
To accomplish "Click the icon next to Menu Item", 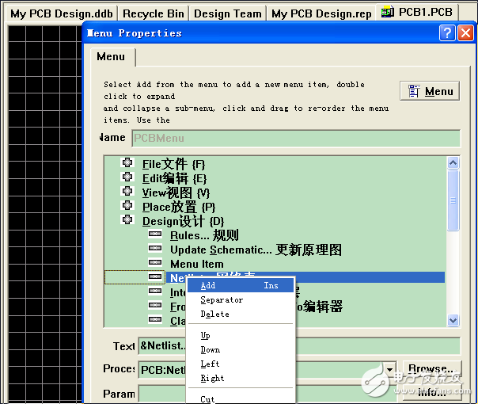I will pyautogui.click(x=155, y=264).
